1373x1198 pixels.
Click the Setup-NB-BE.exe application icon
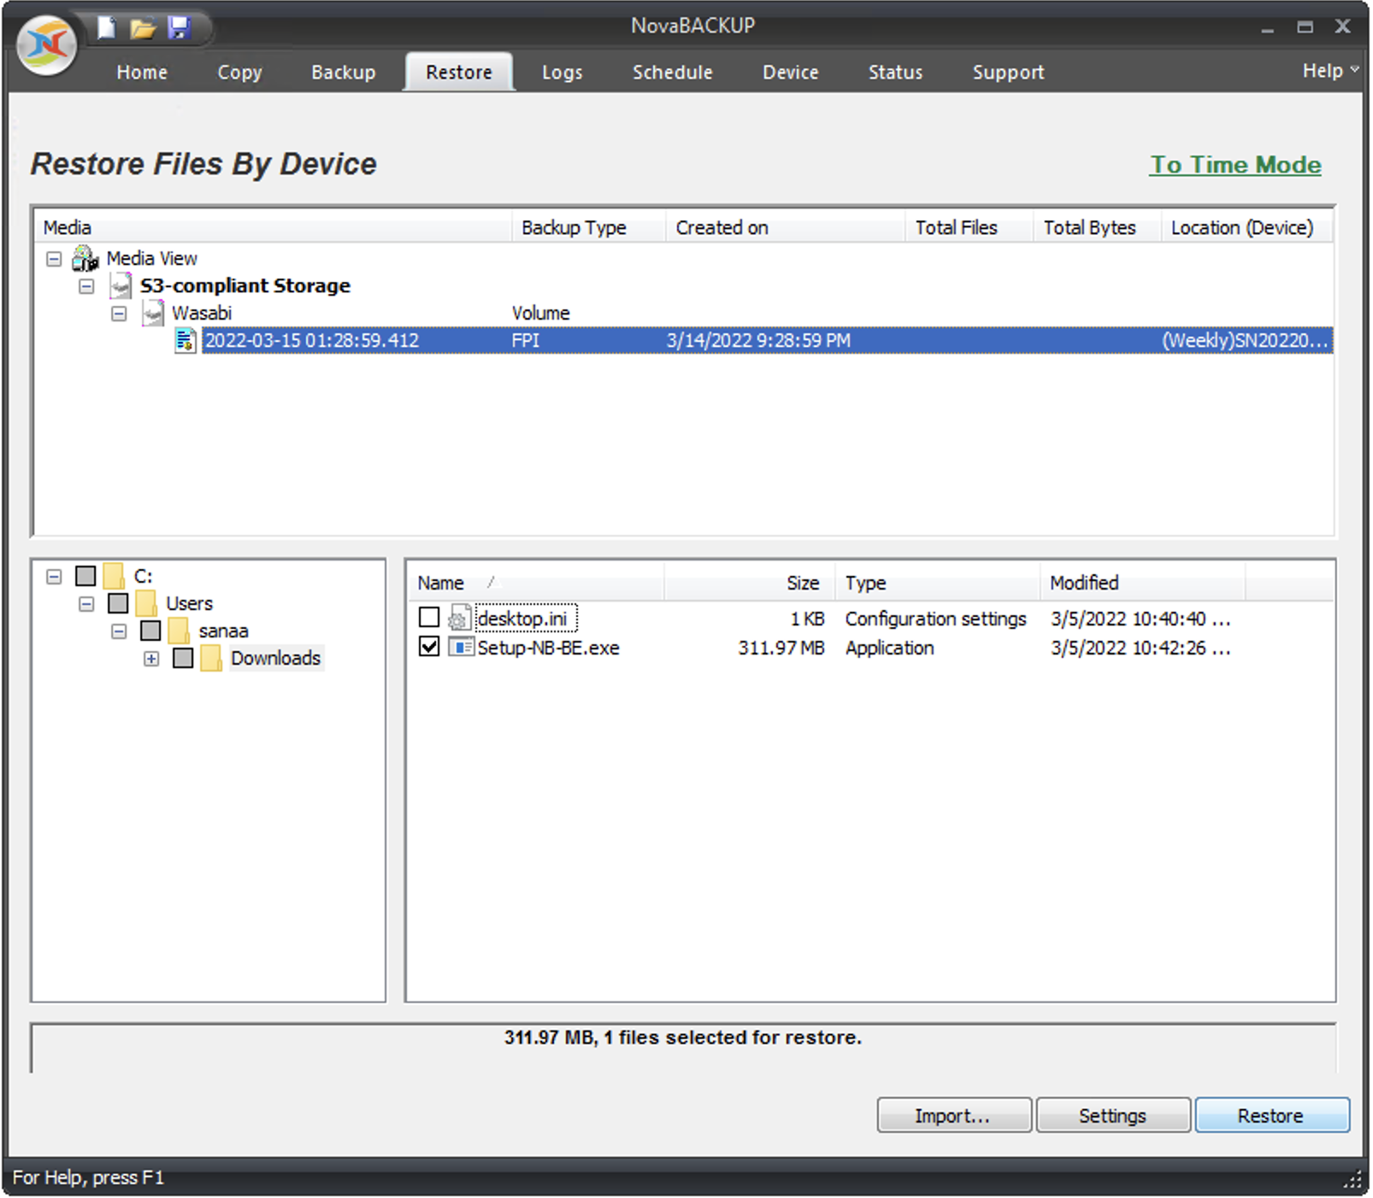461,648
